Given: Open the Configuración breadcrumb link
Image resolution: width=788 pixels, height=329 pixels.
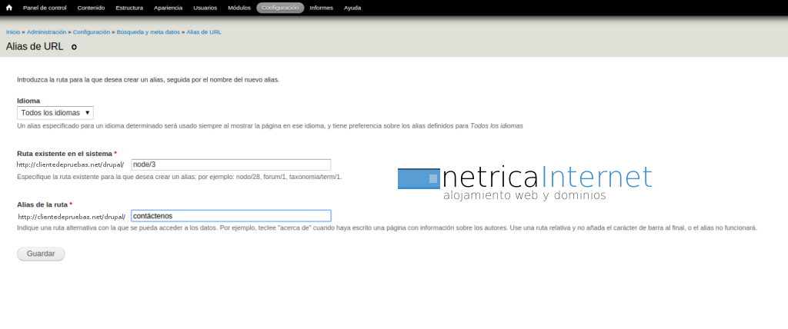Looking at the screenshot, I should tap(92, 32).
